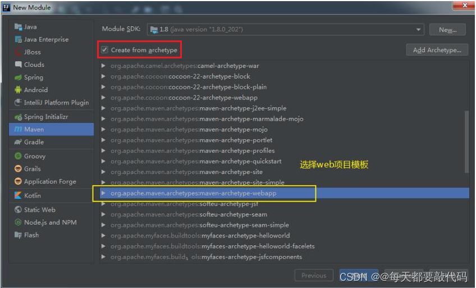Click the Groovy icon
The image size is (476, 288).
point(18,156)
